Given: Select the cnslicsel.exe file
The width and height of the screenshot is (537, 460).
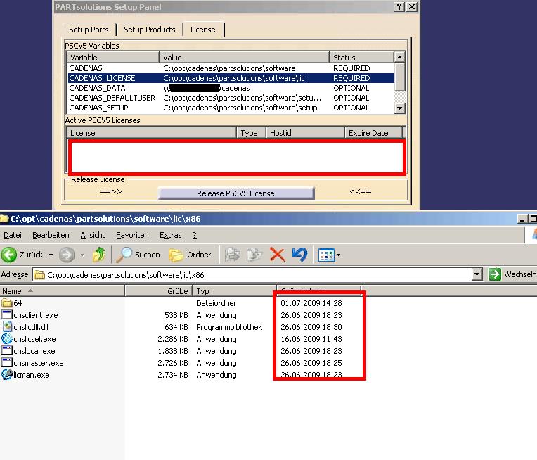Looking at the screenshot, I should click(x=29, y=339).
